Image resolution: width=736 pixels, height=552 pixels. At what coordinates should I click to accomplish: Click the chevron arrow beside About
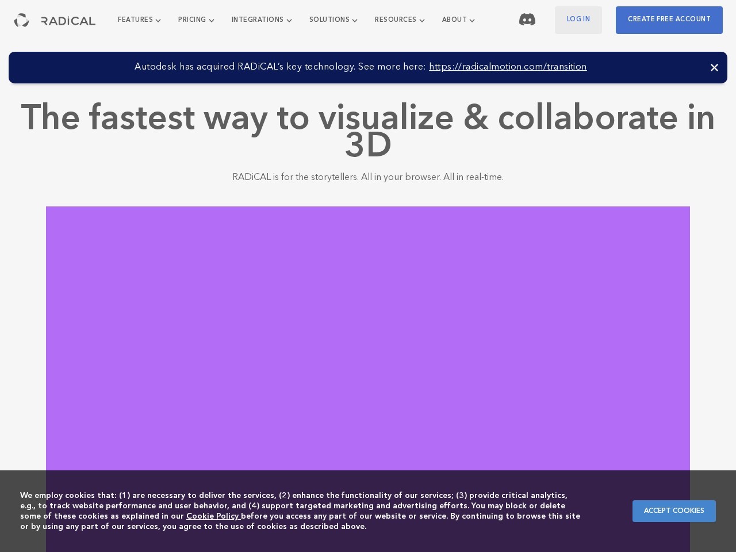(x=472, y=21)
